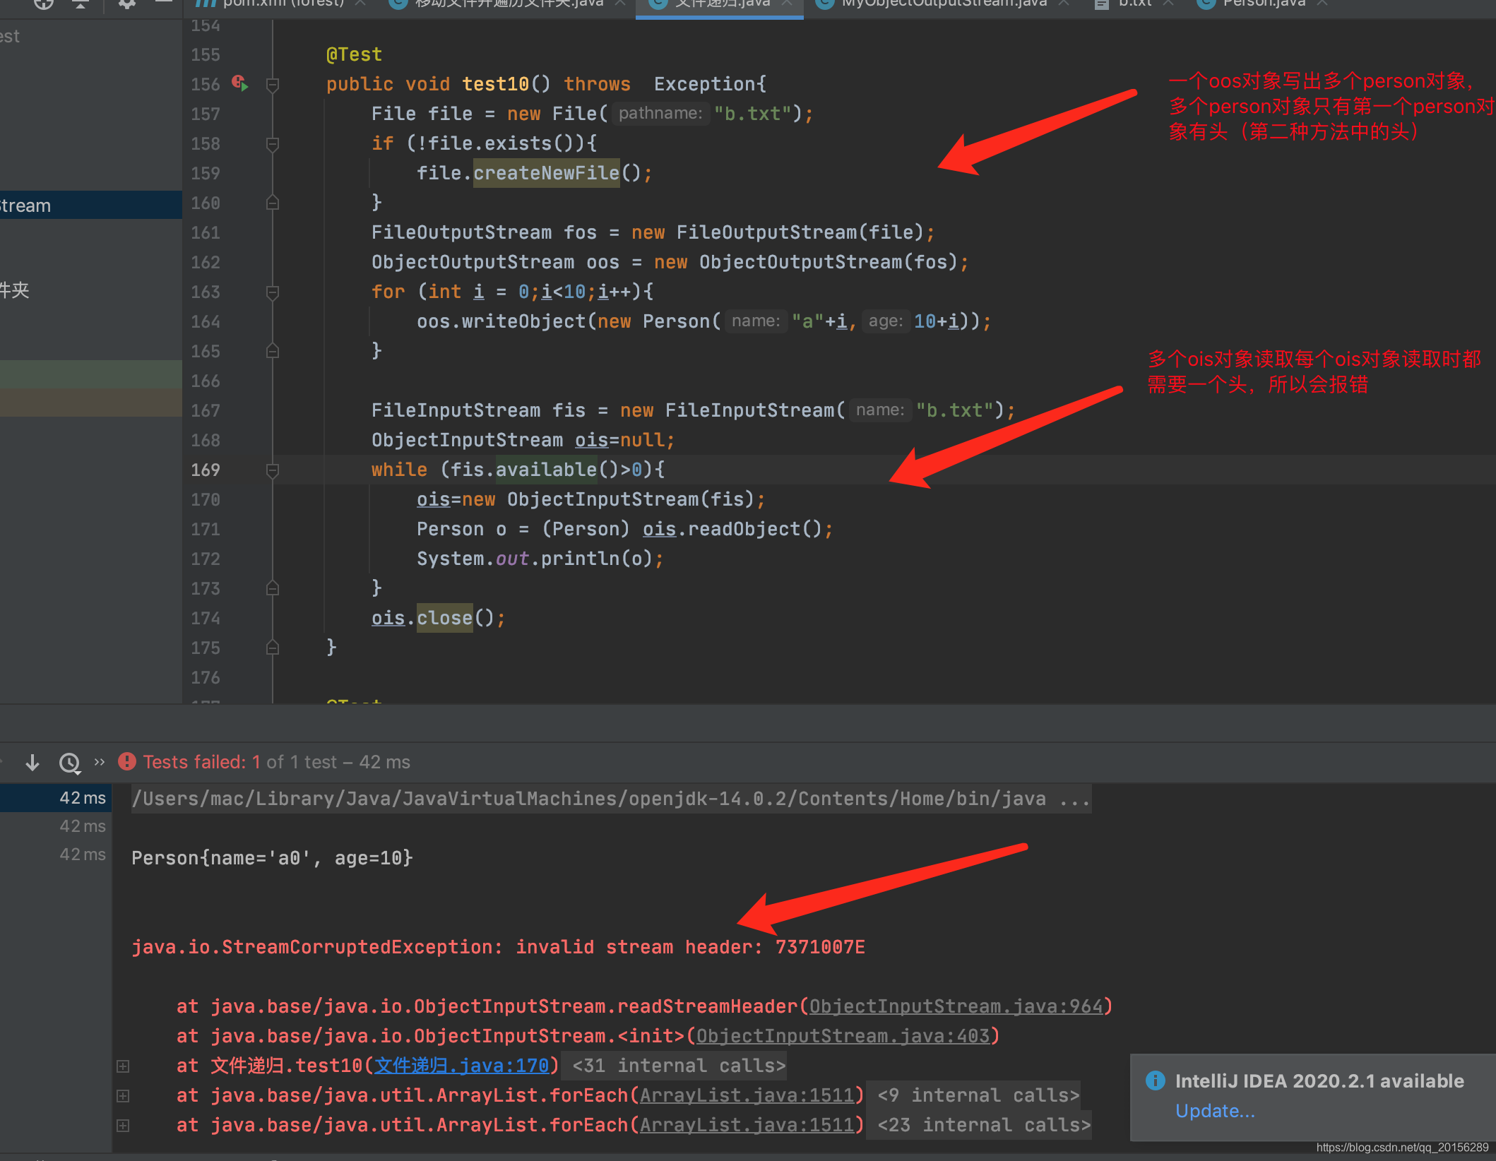Click the highlighted close method call
The image size is (1496, 1161).
[444, 618]
